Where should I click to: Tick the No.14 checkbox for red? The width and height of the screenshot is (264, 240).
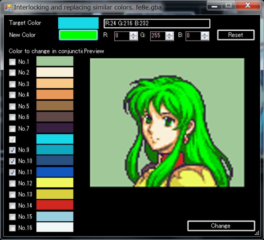pos(12,206)
